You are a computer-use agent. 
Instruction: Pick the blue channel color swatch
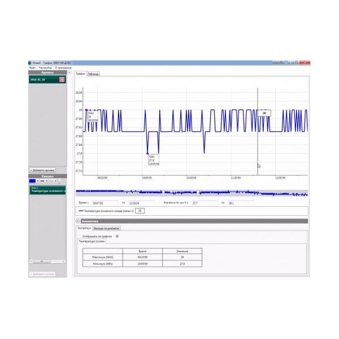(x=32, y=181)
